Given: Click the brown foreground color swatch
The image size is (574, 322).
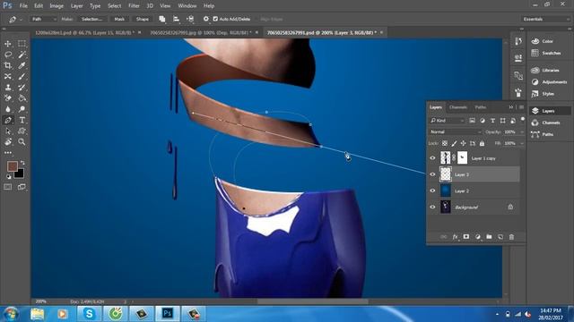Looking at the screenshot, I should 12,166.
